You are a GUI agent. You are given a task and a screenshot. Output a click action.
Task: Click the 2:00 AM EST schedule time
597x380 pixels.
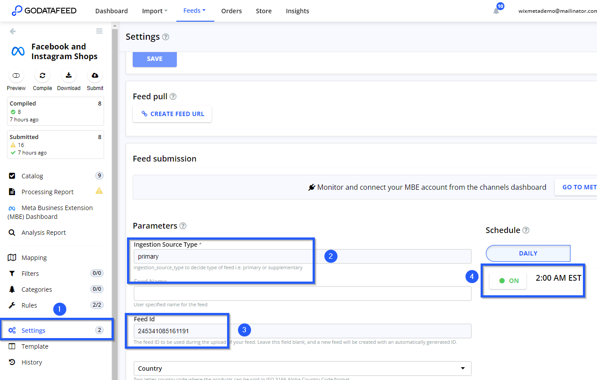[x=559, y=278]
